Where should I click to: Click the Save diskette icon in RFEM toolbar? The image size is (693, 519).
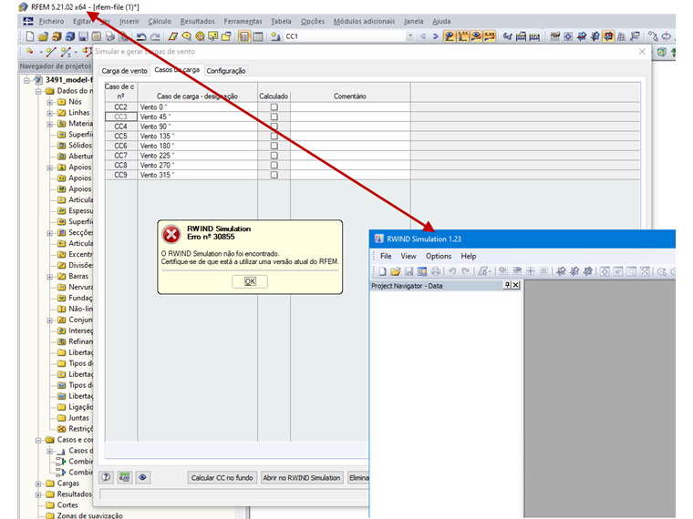click(x=83, y=36)
